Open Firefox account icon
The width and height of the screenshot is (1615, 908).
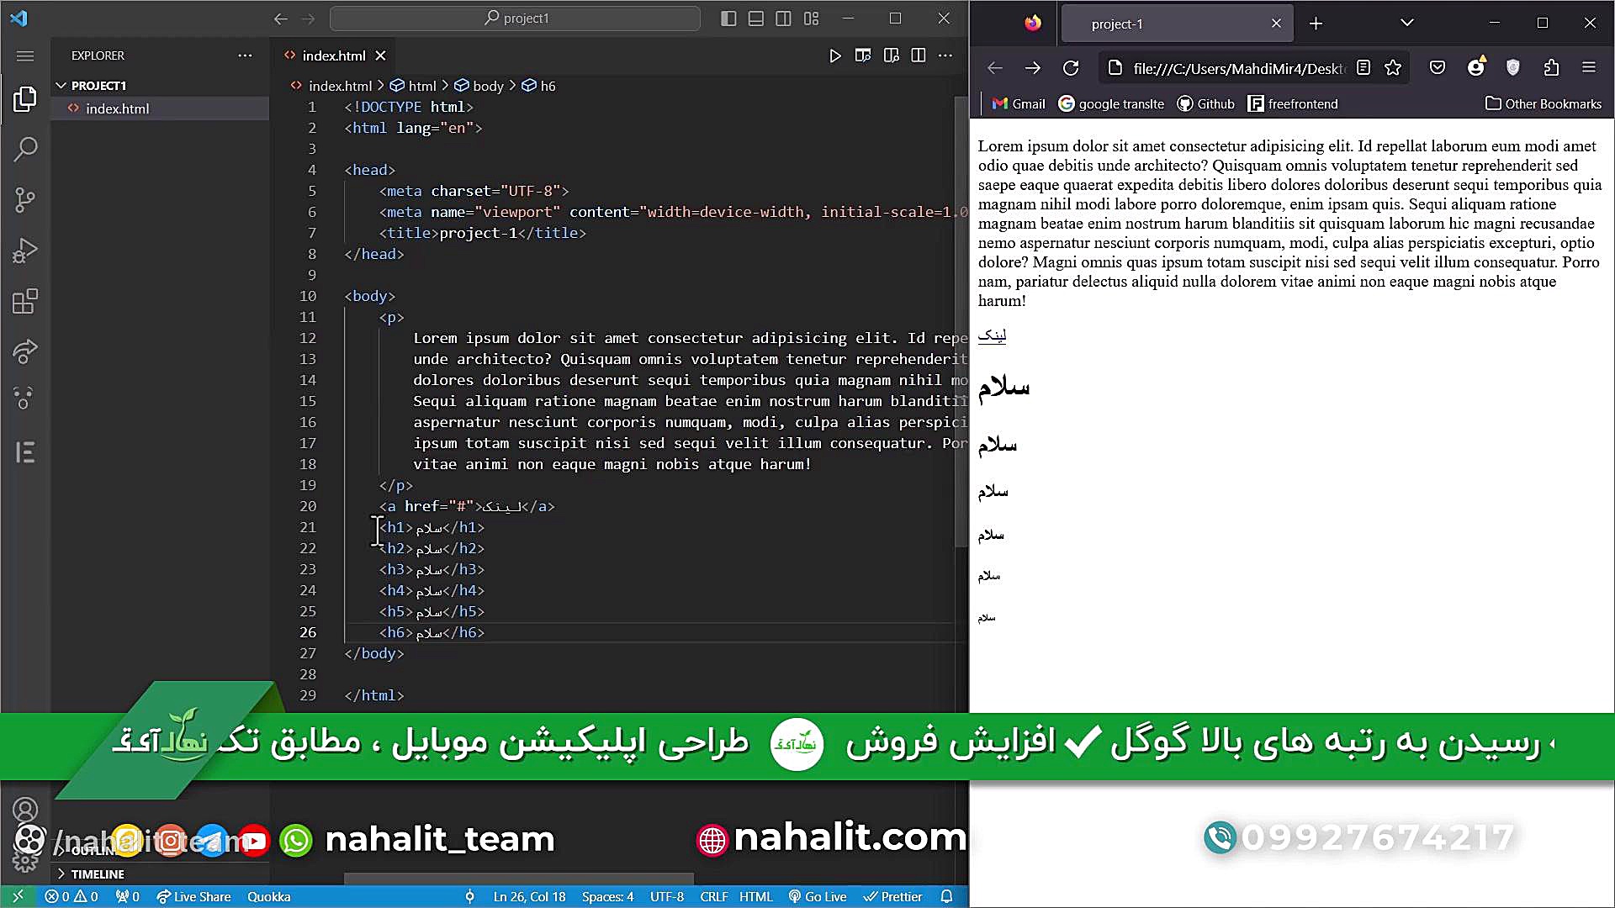click(1476, 68)
